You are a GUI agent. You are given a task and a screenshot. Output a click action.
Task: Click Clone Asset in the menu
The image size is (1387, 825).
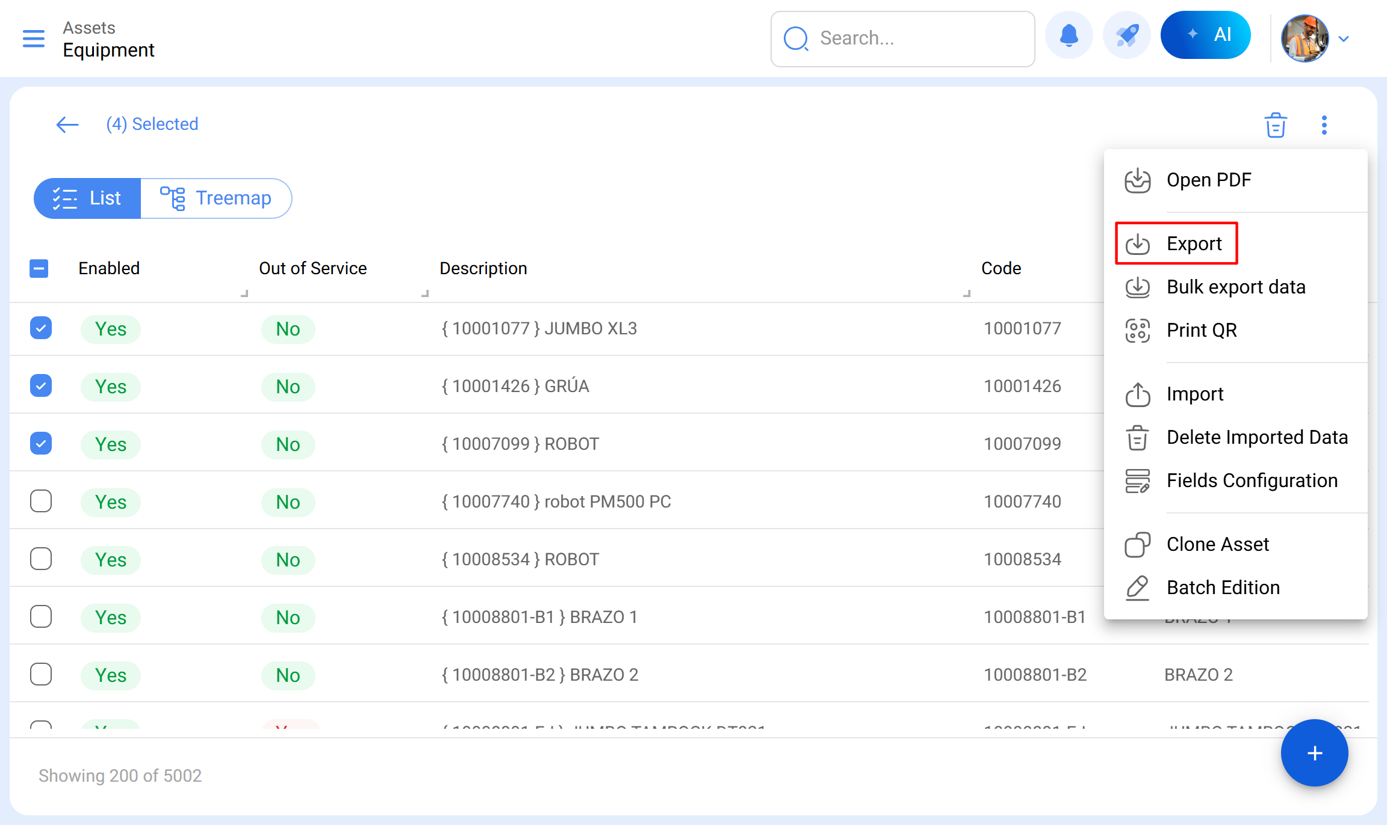click(1217, 544)
